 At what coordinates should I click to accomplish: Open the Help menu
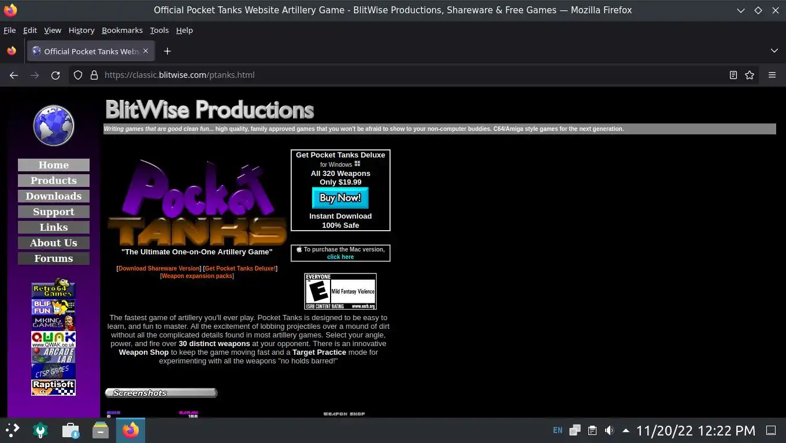click(x=184, y=30)
